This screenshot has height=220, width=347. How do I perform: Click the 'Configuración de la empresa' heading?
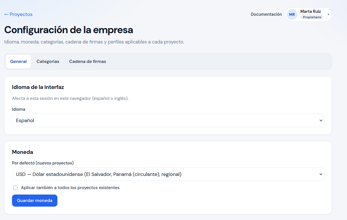69,30
